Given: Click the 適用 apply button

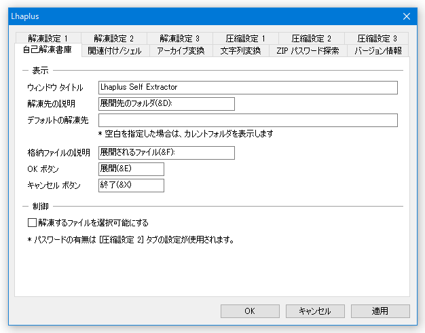Looking at the screenshot, I should point(380,311).
